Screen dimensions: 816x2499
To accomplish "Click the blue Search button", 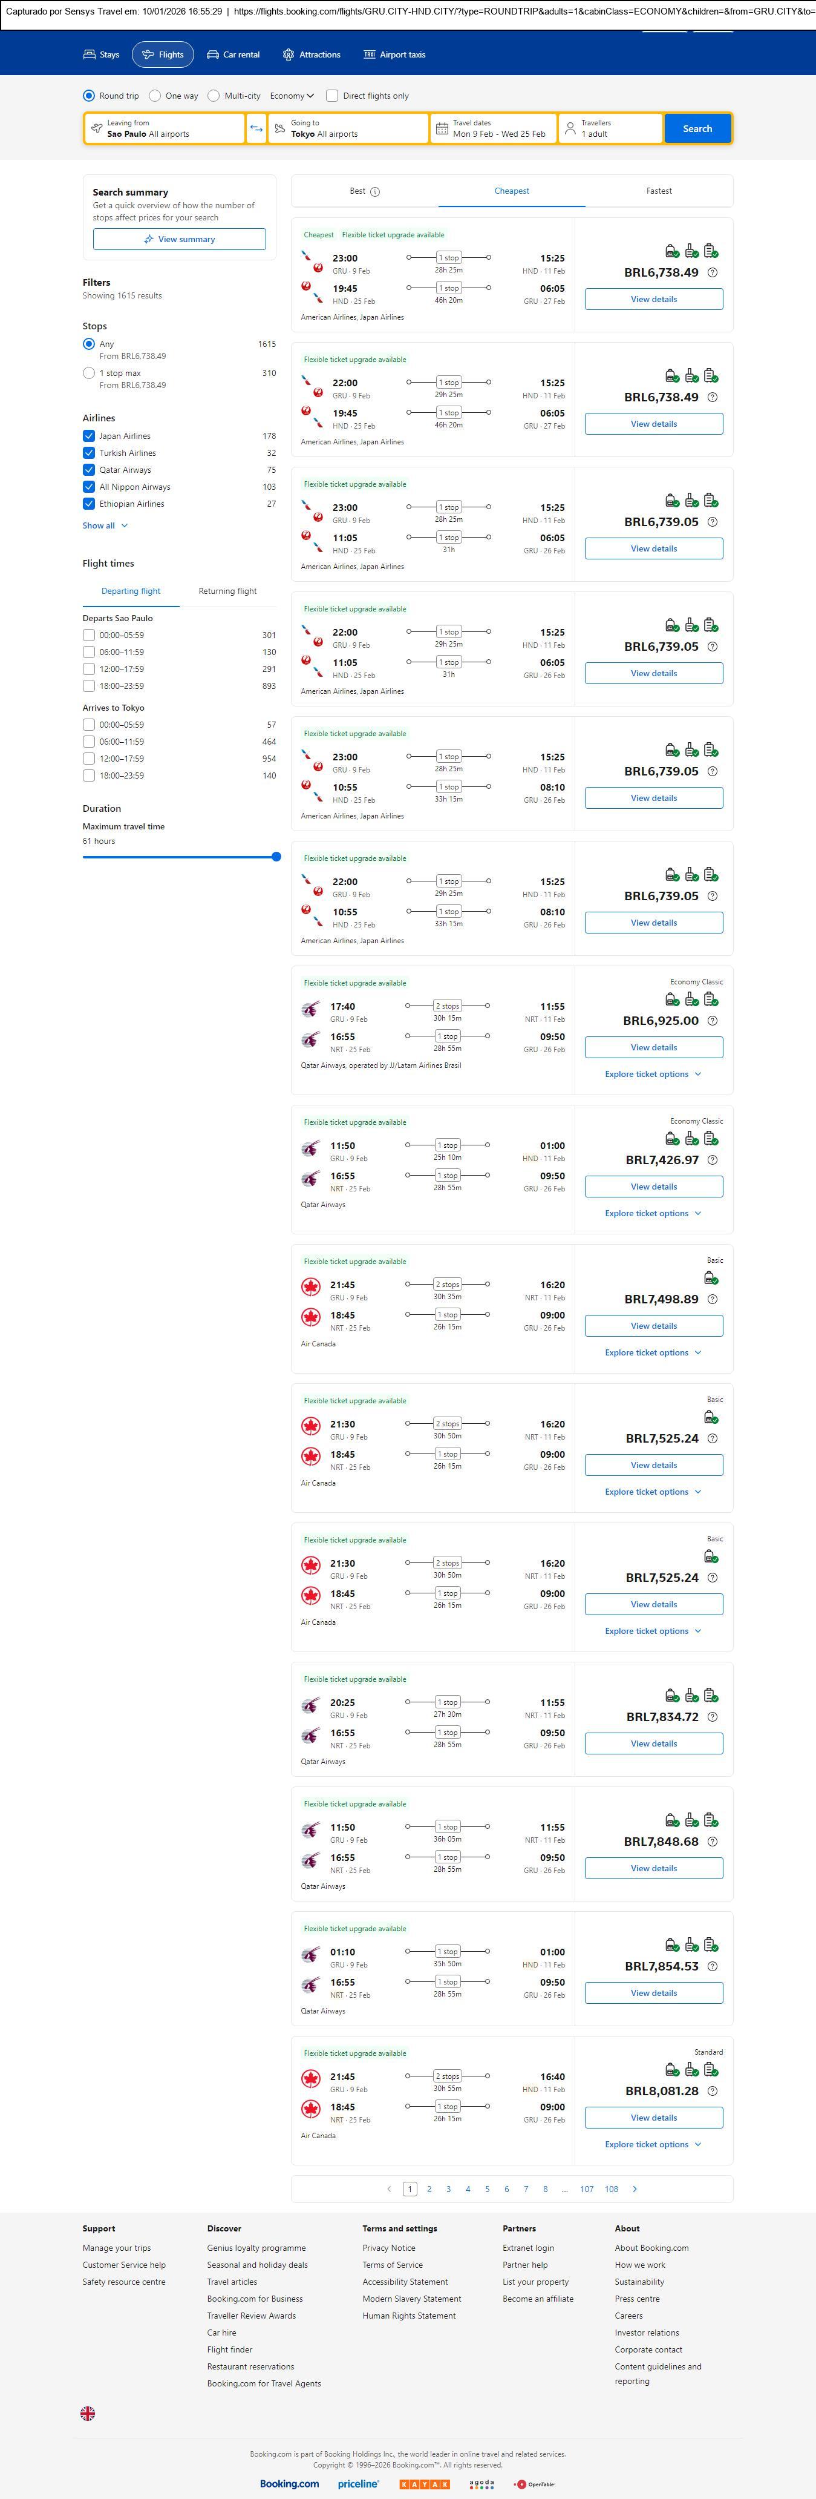I will [x=697, y=129].
